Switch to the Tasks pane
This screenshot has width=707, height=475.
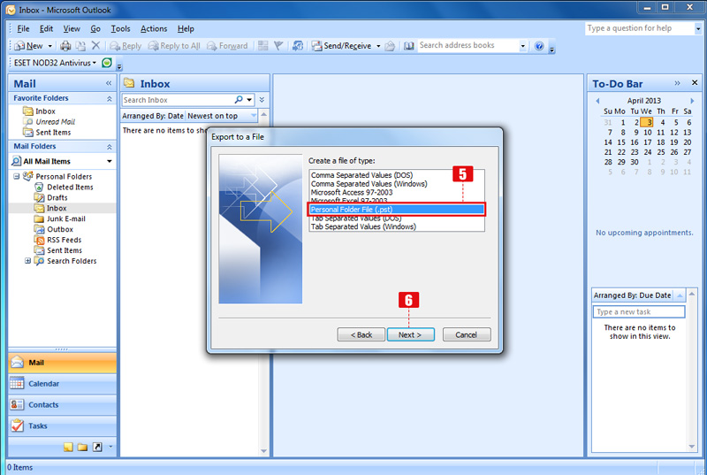[62, 425]
